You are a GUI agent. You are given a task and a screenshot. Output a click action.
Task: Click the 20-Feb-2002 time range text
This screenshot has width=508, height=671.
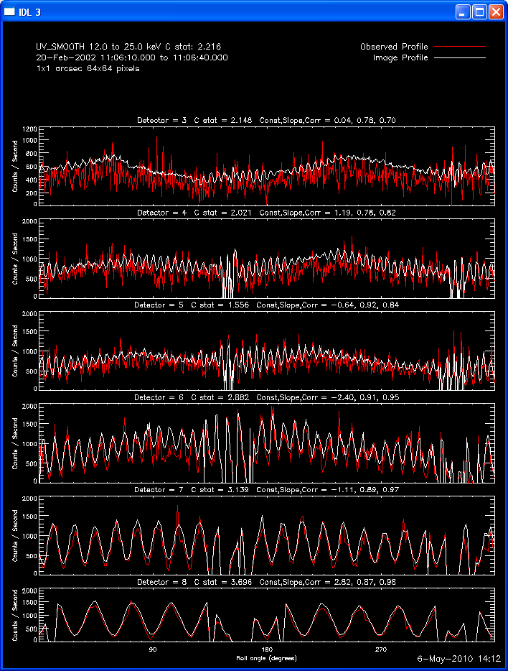coord(132,57)
